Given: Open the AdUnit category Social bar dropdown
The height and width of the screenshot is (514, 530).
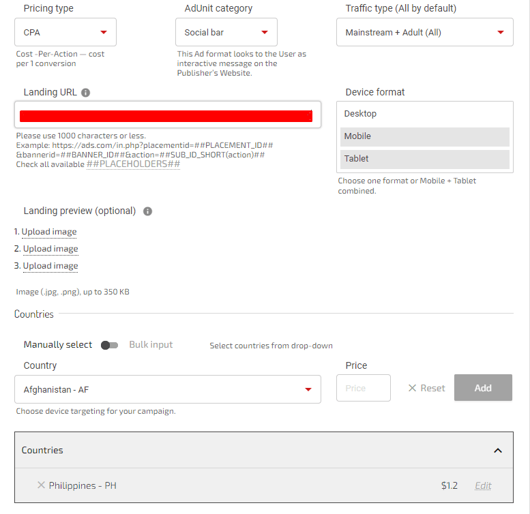Looking at the screenshot, I should pos(226,32).
